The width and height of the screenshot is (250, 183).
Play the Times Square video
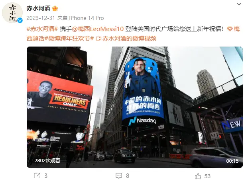[134, 107]
